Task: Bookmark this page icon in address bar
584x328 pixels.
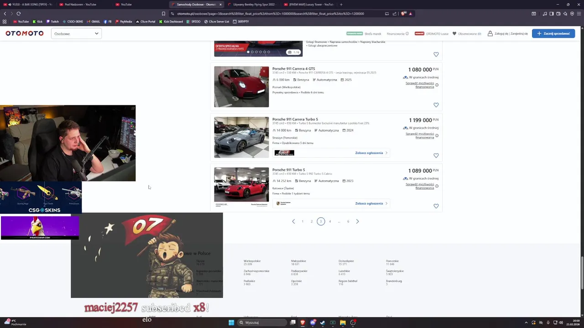Action: (163, 14)
